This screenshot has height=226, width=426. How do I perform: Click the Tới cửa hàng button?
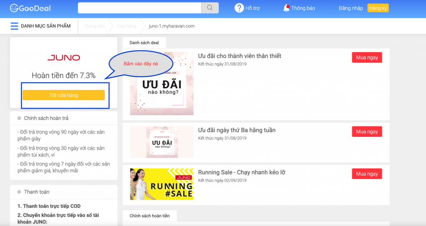click(64, 95)
